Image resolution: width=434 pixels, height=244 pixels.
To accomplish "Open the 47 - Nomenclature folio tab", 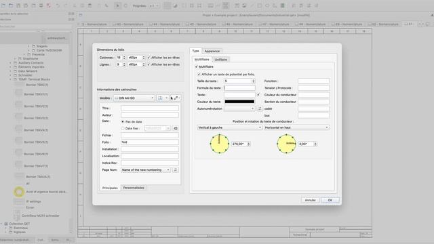I will click(x=274, y=24).
